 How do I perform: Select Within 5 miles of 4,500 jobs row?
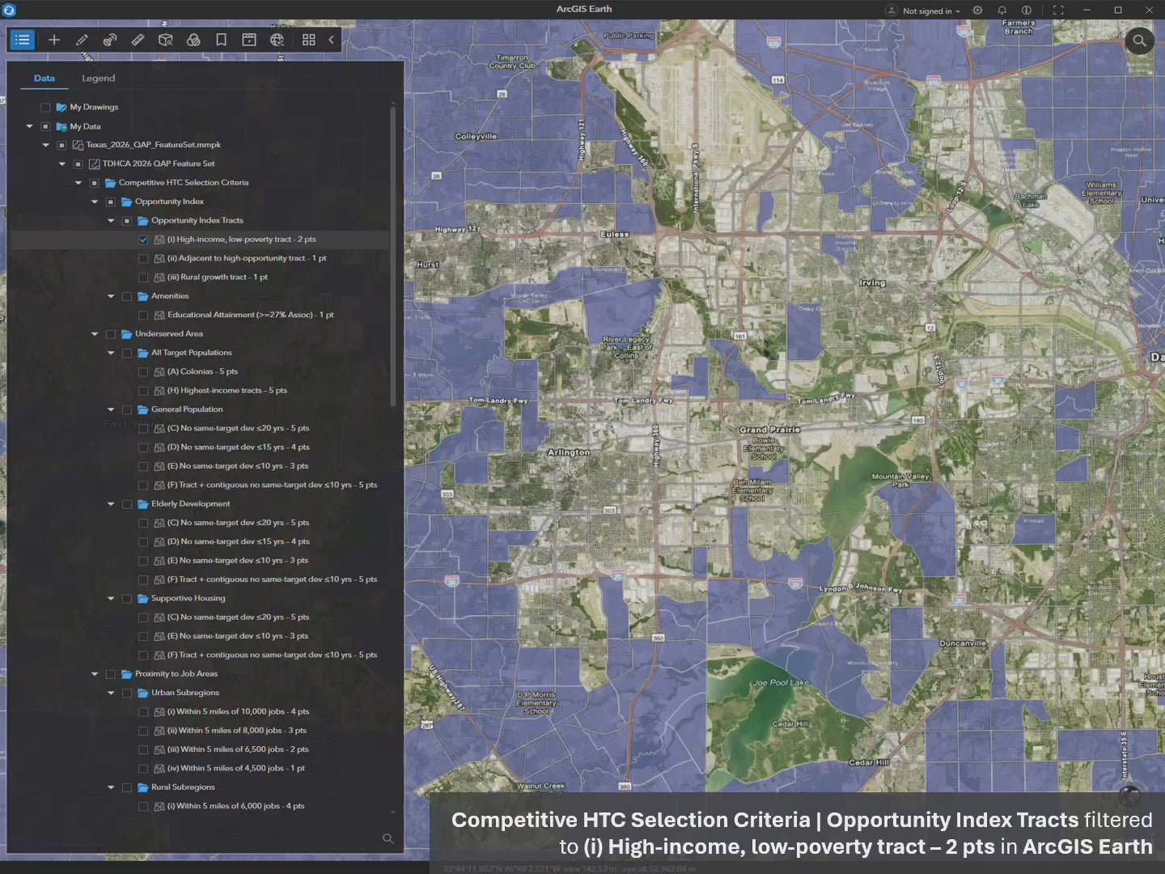click(201, 769)
